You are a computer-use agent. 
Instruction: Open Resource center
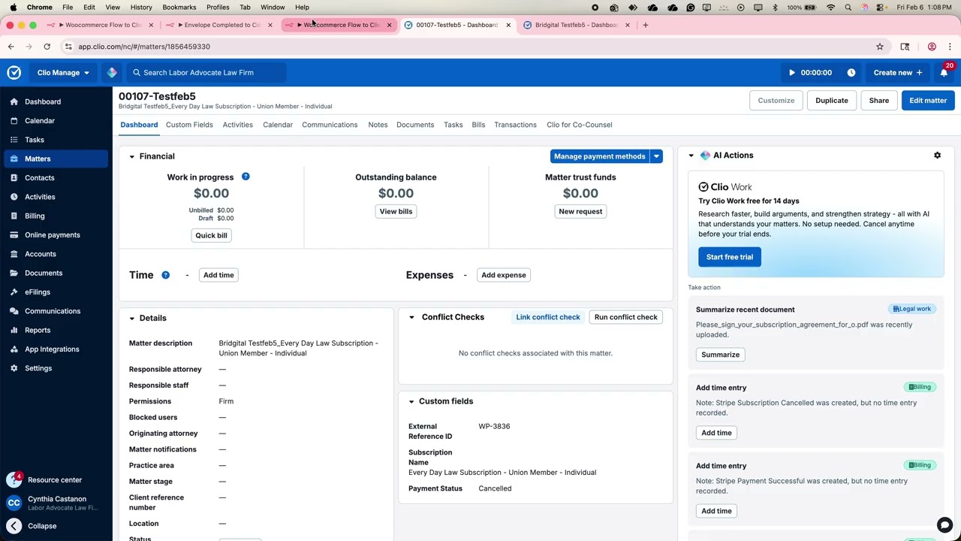click(55, 480)
